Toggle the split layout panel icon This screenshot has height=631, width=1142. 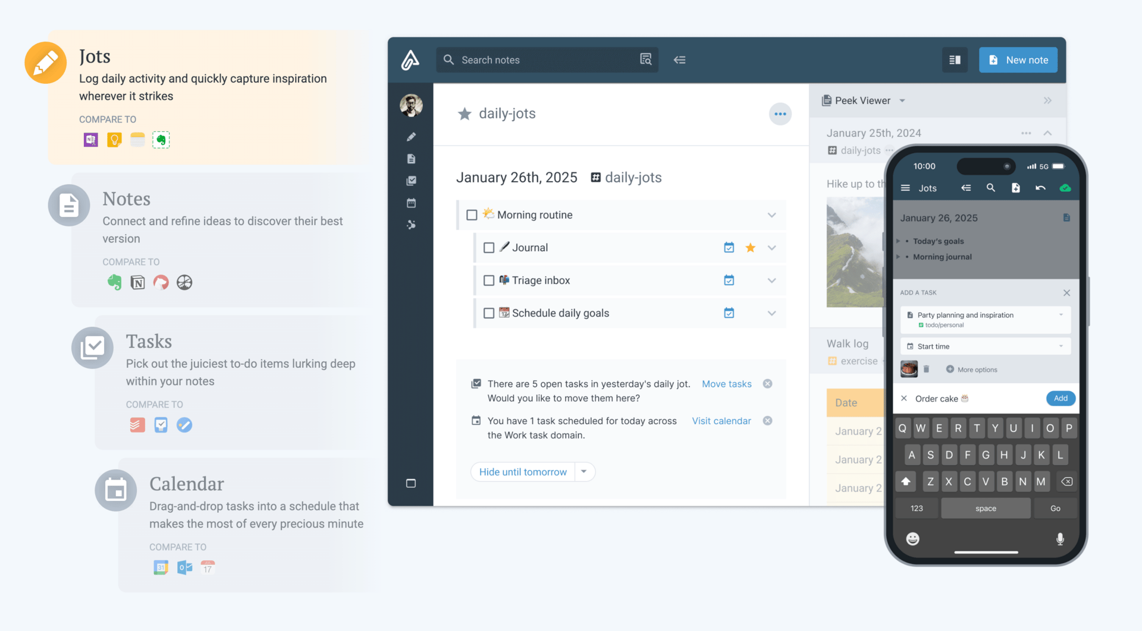click(955, 60)
